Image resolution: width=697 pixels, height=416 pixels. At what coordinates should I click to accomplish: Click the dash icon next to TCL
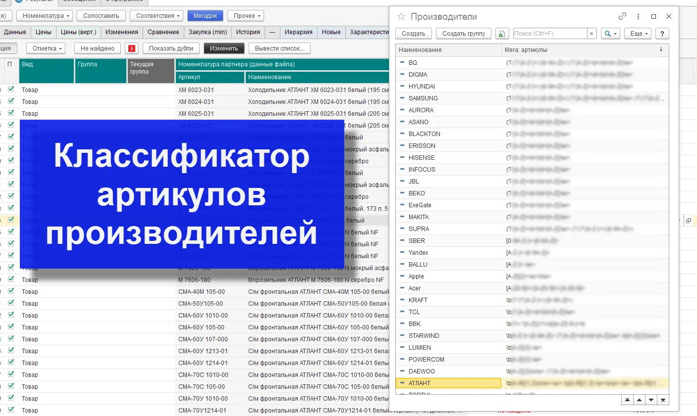point(402,312)
